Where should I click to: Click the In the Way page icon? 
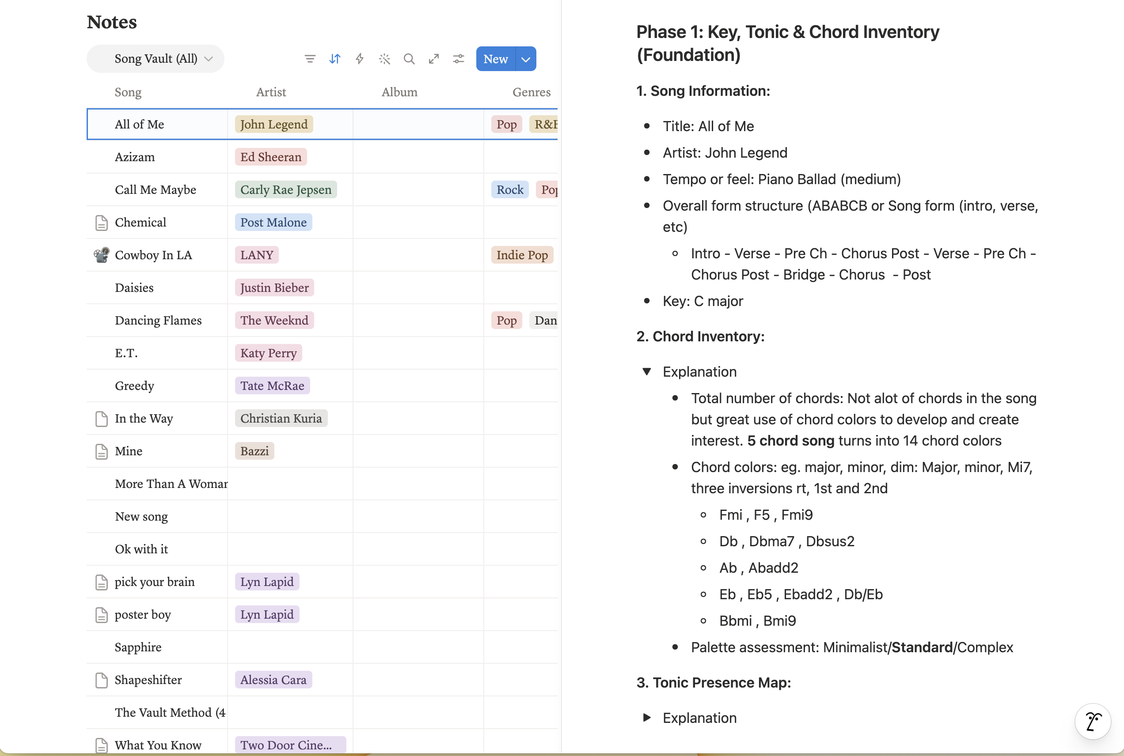click(101, 419)
